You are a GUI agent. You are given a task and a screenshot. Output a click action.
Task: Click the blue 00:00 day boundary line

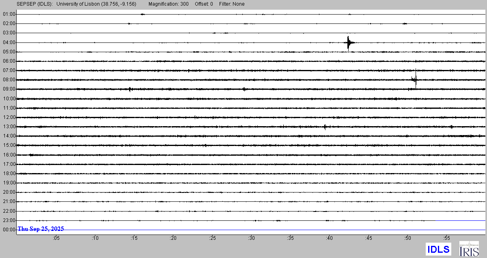pos(243,230)
